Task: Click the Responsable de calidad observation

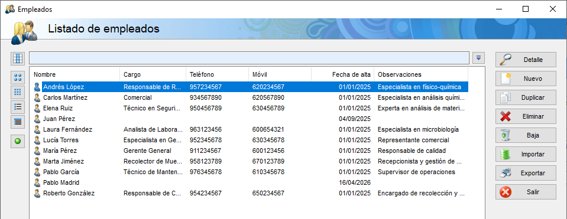Action: coord(412,151)
